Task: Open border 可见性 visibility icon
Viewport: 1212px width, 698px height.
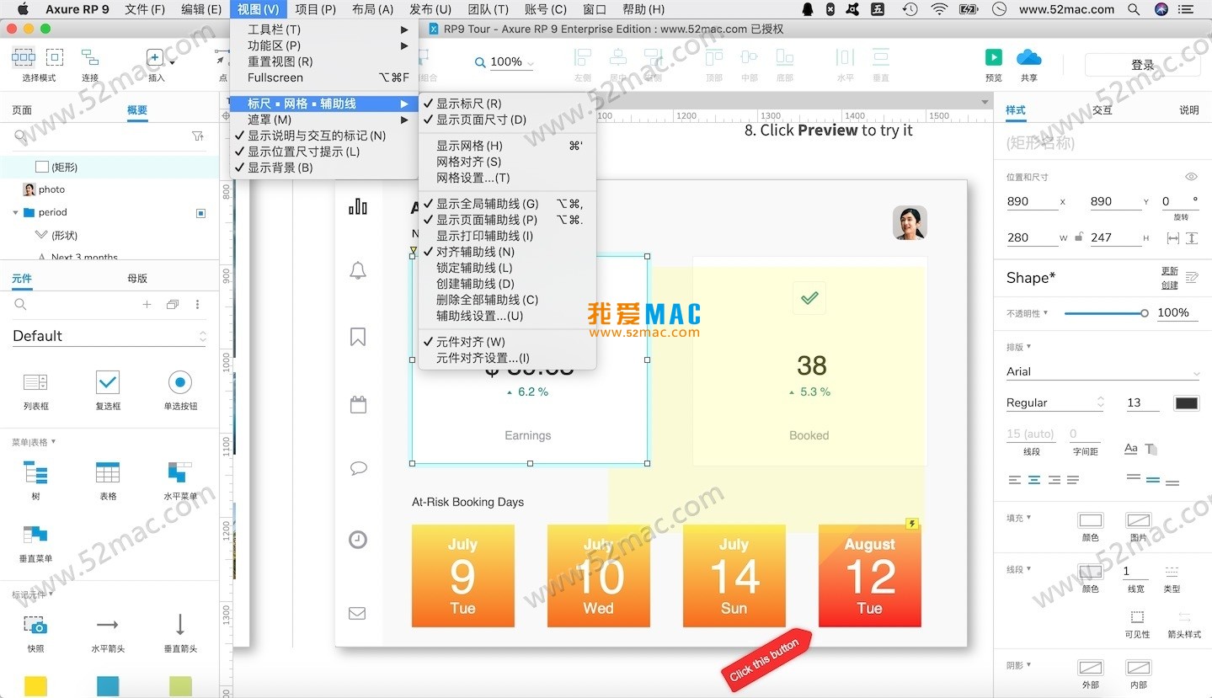Action: pos(1137,616)
